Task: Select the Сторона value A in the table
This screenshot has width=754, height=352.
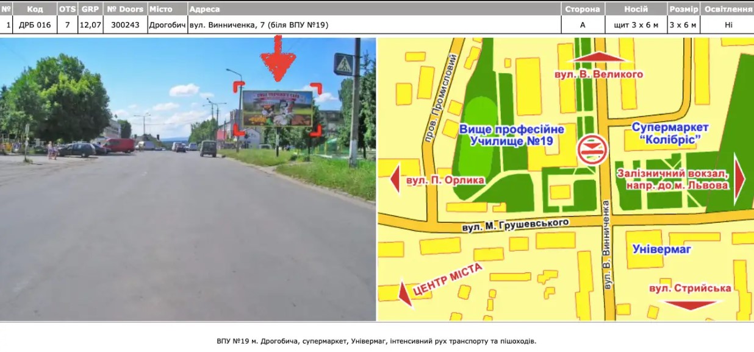Action: pos(583,25)
